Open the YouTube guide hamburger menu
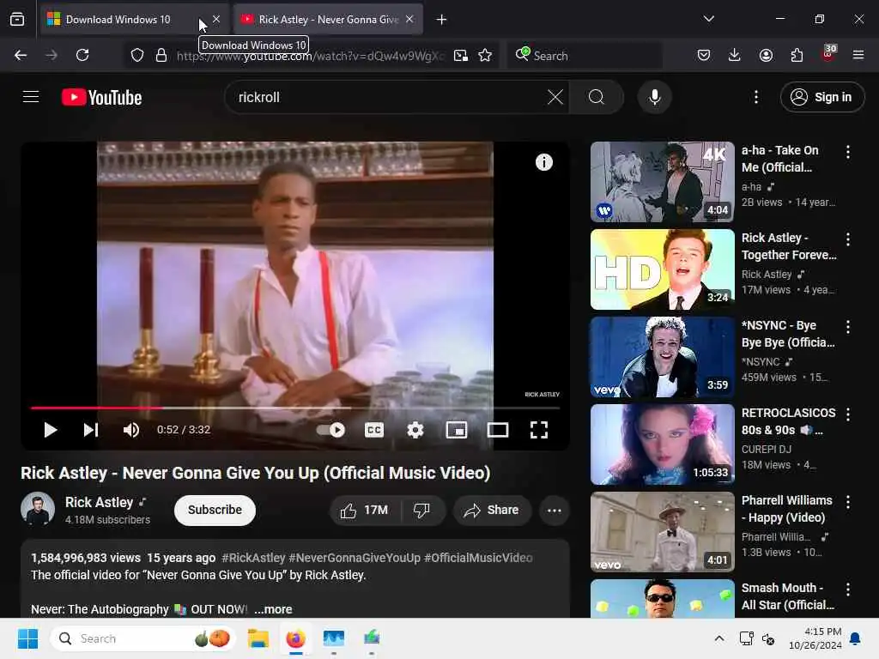 (31, 97)
